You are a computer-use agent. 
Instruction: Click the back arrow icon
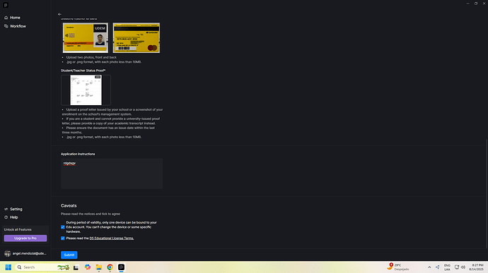pyautogui.click(x=59, y=14)
